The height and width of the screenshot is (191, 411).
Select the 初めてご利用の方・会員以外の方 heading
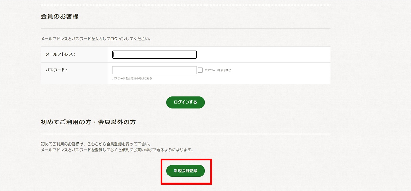[88, 122]
